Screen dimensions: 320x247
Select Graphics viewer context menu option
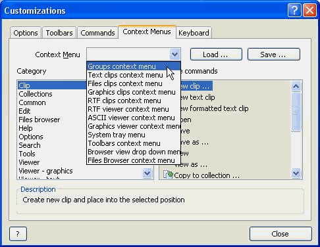[134, 126]
